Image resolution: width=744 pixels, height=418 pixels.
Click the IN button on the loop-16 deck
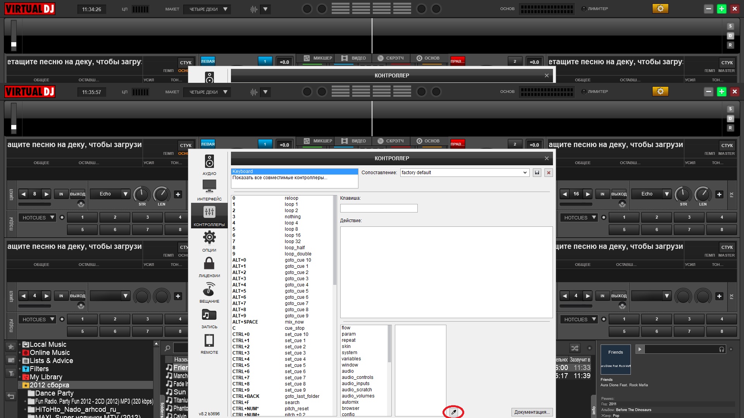tap(602, 194)
